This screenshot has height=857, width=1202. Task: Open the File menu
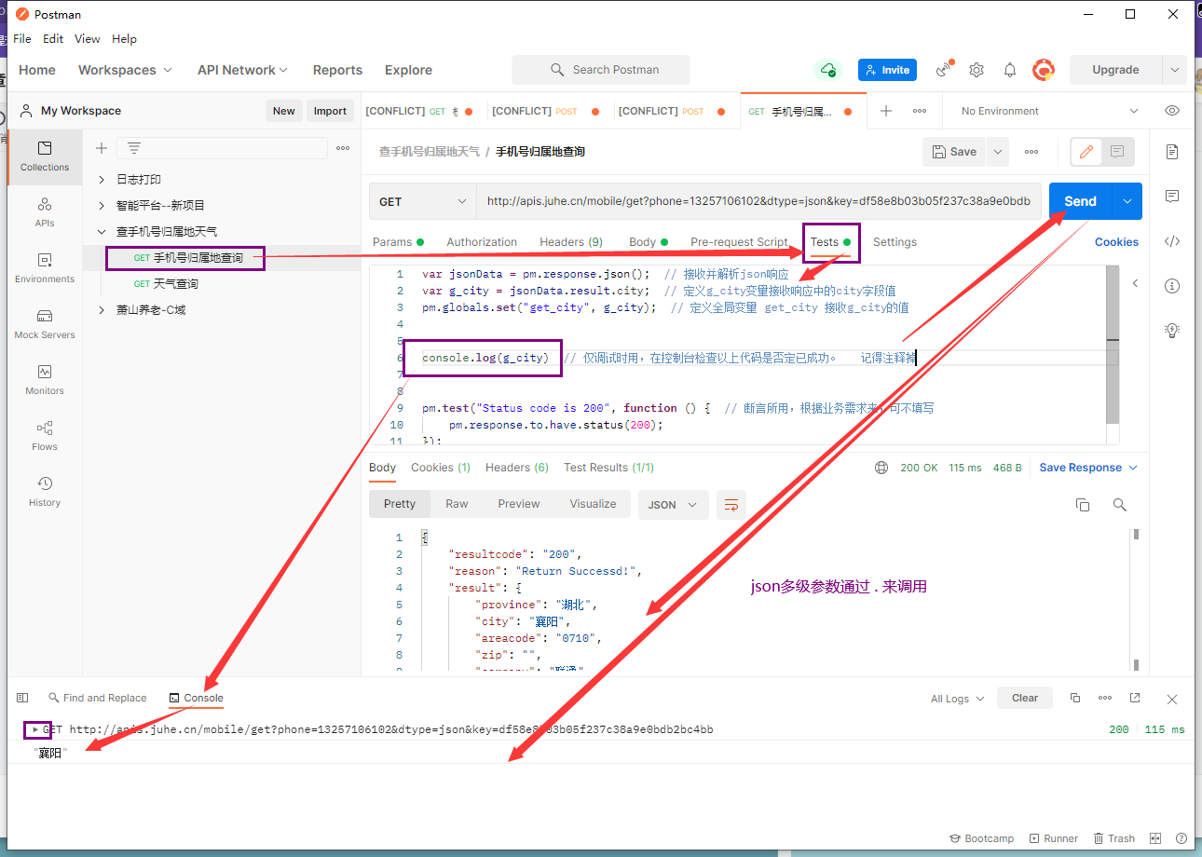(22, 39)
